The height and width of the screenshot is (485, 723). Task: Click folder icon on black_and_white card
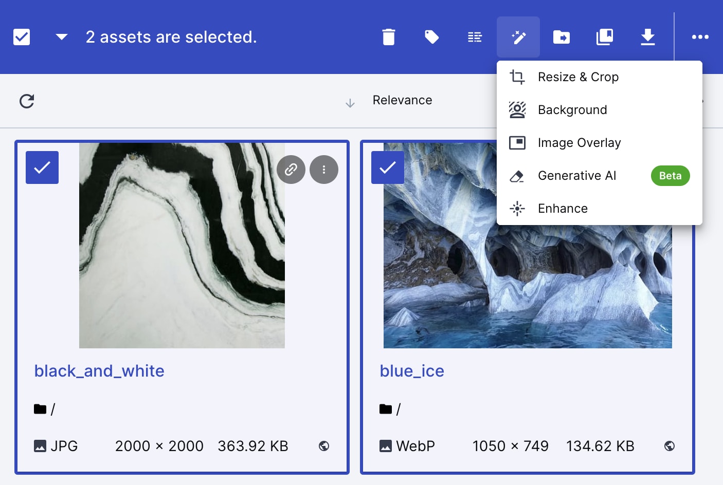[40, 409]
